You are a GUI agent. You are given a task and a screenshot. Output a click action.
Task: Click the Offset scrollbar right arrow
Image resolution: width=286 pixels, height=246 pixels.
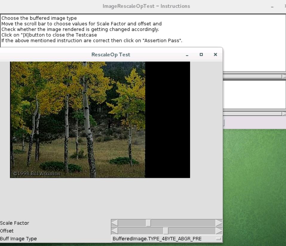pyautogui.click(x=219, y=231)
